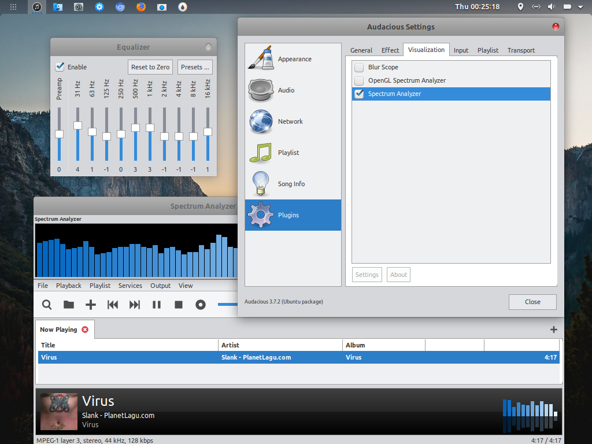Adjust the 1 kHz equalizer slider
592x444 pixels.
pyautogui.click(x=150, y=128)
